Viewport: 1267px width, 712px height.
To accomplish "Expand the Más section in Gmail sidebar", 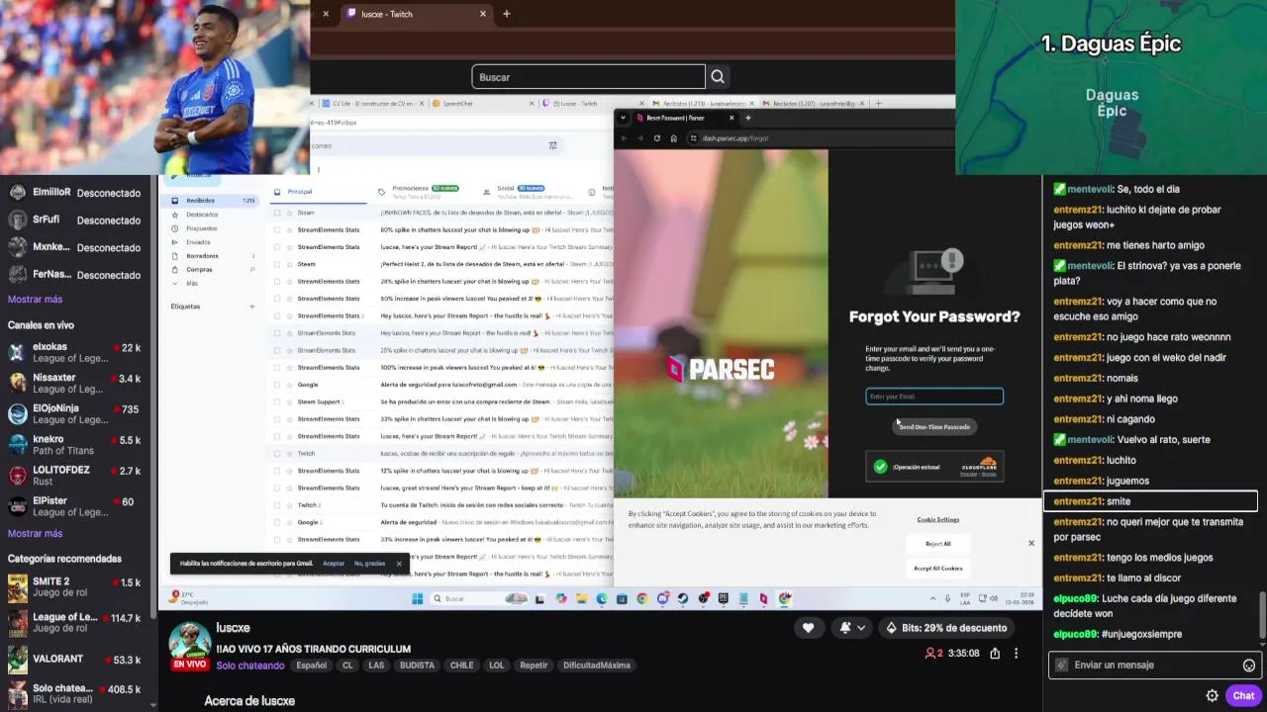I will click(x=192, y=283).
